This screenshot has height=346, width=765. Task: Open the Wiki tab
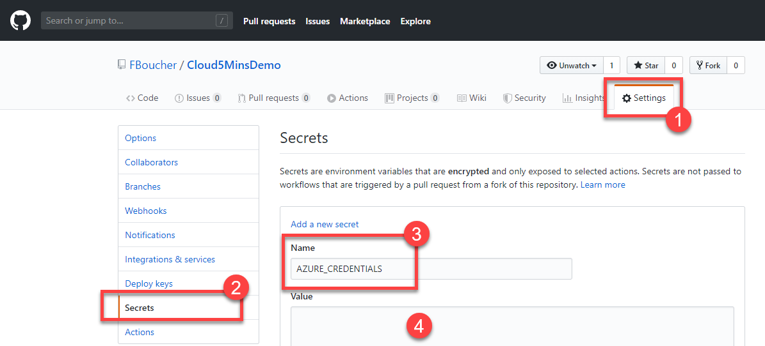coord(472,98)
